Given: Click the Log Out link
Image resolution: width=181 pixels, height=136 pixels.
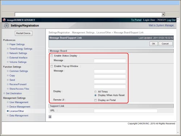Looking at the screenshot, I should click(x=171, y=20).
